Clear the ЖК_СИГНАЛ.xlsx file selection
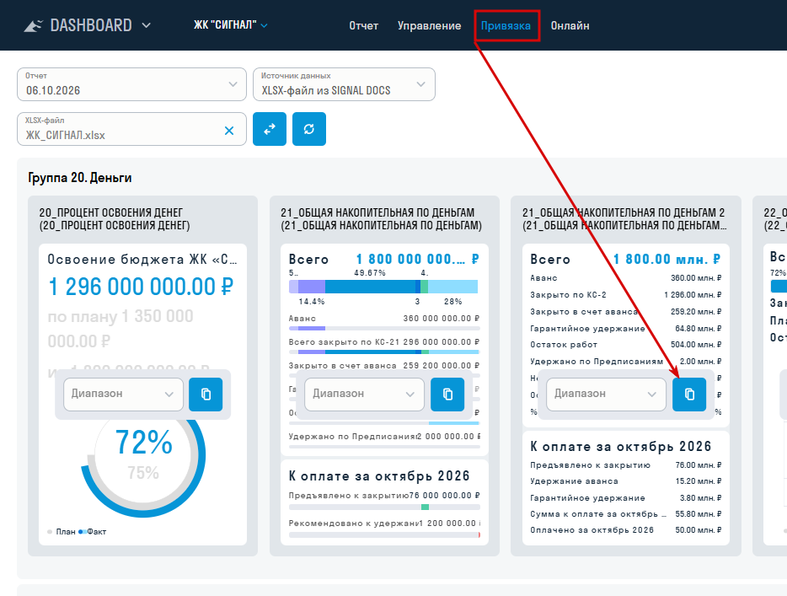787x596 pixels. 229,131
